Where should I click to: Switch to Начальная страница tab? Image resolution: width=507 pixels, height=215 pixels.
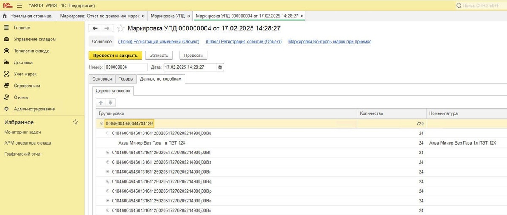coord(28,16)
